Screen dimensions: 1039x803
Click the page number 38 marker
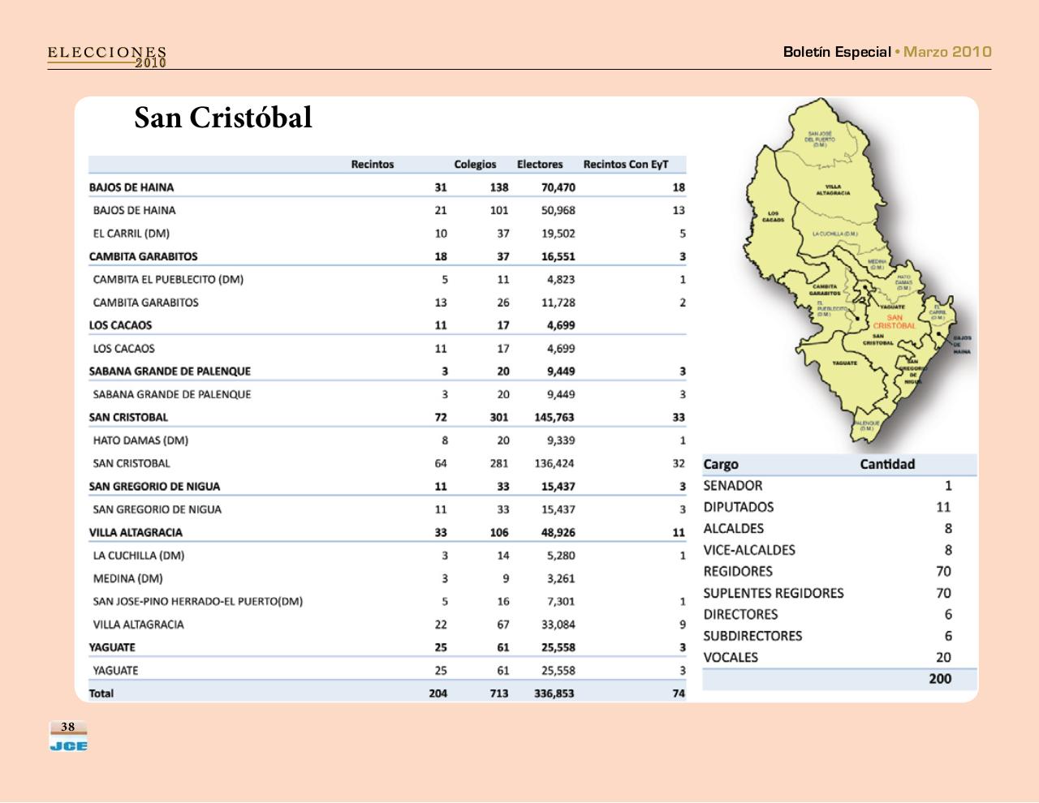coord(67,726)
